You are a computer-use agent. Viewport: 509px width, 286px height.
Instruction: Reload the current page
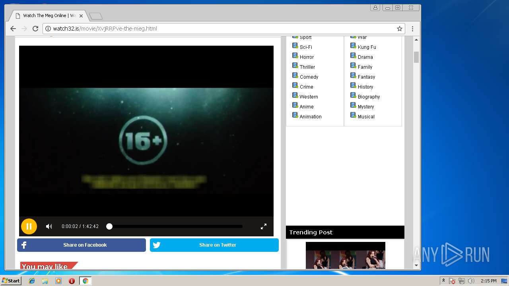point(35,29)
